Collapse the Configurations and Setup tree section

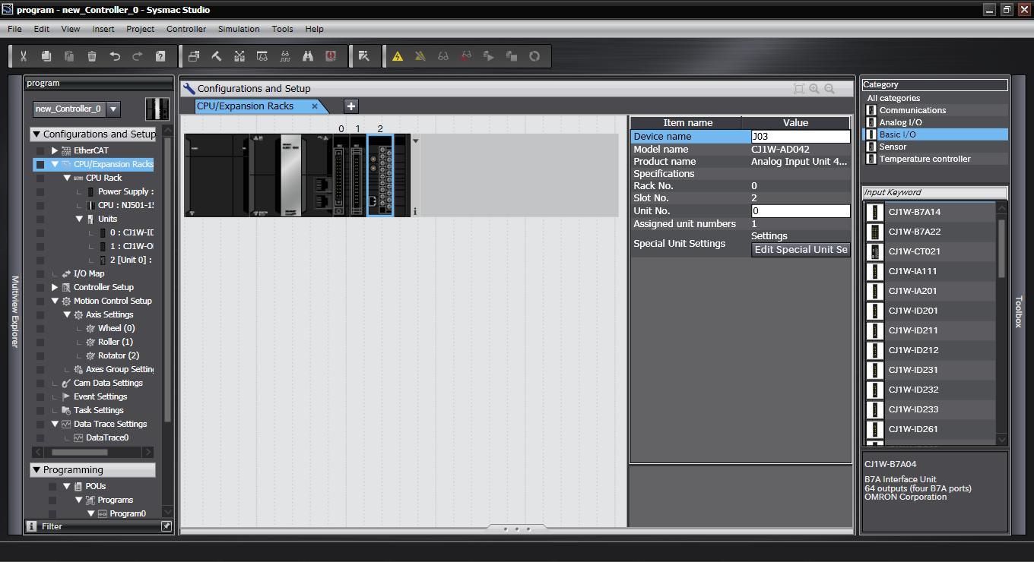pyautogui.click(x=36, y=134)
